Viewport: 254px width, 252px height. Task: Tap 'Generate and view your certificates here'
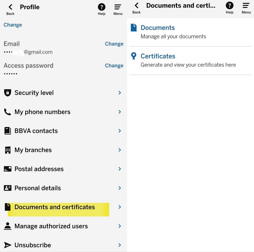click(x=188, y=65)
